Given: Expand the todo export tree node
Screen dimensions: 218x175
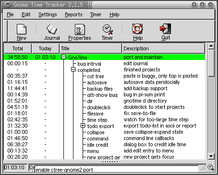Looking at the screenshot, I should [x=83, y=126].
